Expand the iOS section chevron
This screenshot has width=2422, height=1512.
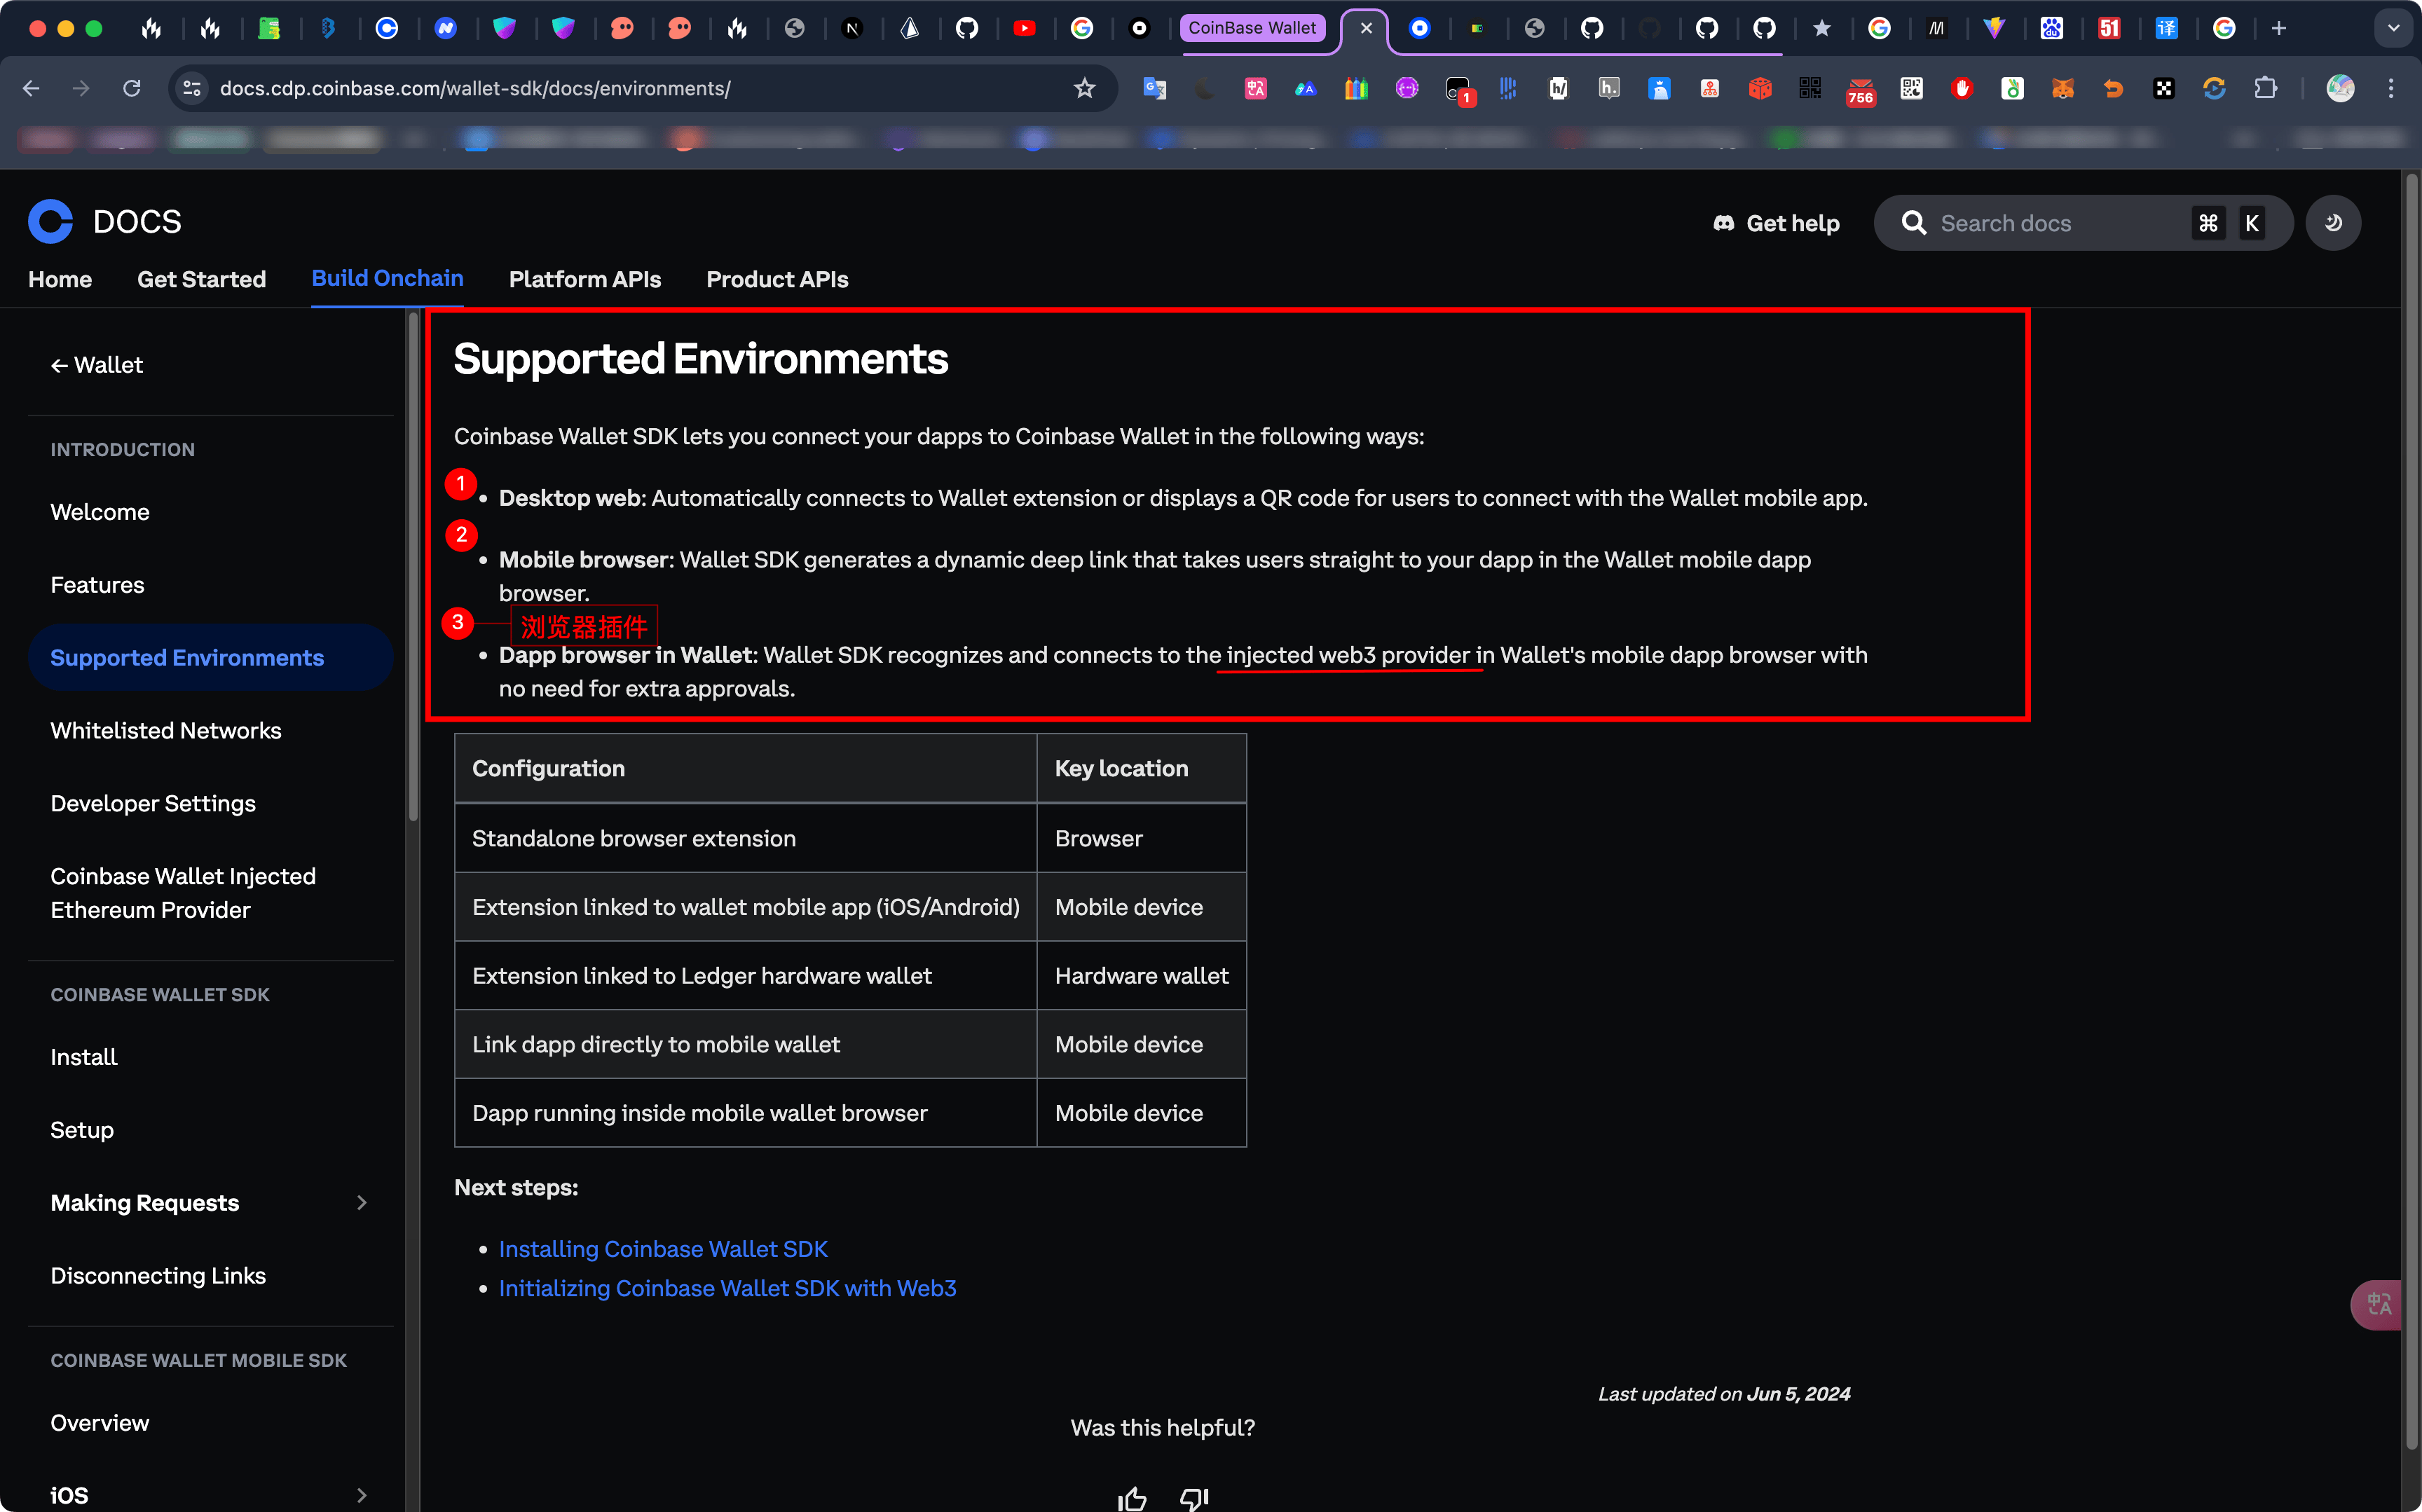[362, 1496]
